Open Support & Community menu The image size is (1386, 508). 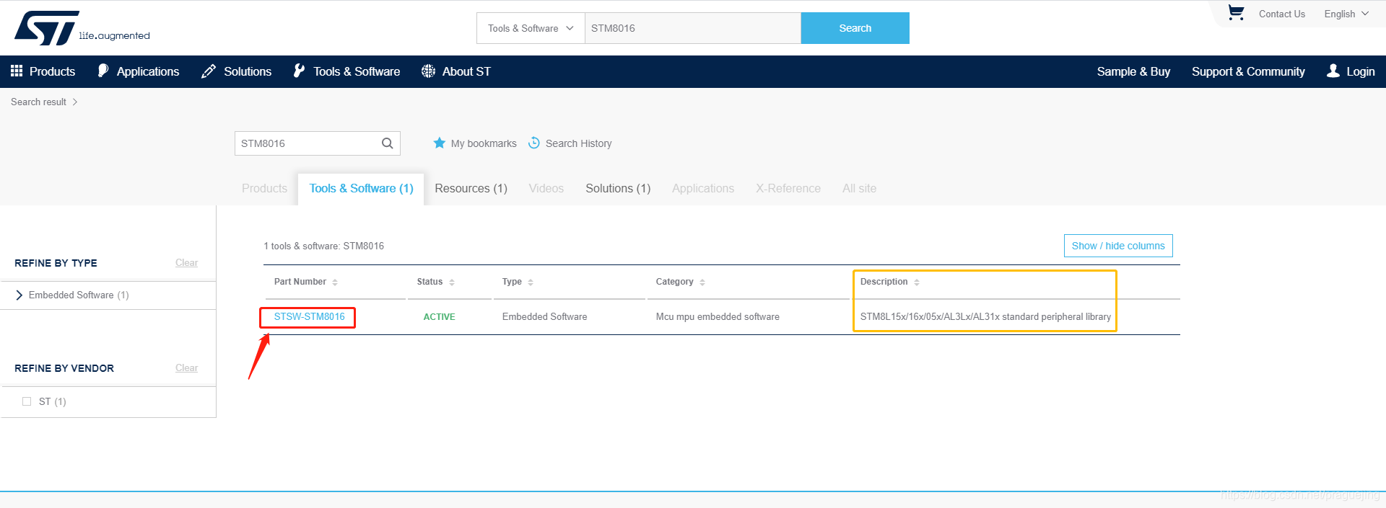[x=1248, y=71]
